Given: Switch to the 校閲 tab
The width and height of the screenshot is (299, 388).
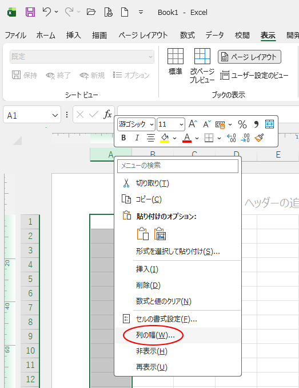Looking at the screenshot, I should tap(242, 35).
